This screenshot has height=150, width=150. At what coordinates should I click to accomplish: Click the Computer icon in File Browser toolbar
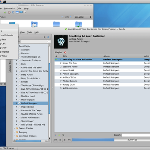pos(21,12)
